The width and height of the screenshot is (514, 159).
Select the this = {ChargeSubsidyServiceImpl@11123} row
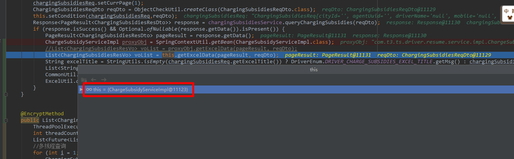coord(296,89)
